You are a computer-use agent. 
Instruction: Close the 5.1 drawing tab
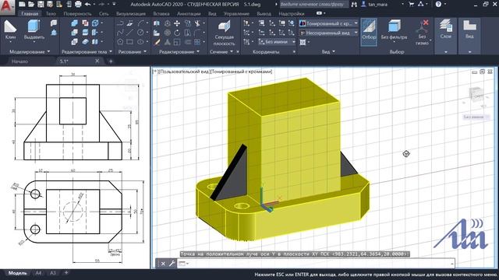coord(97,61)
